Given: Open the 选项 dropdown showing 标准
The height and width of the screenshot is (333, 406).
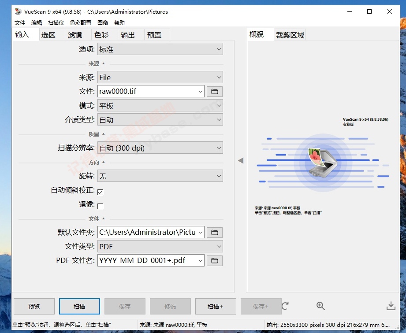Looking at the screenshot, I should tap(160, 49).
